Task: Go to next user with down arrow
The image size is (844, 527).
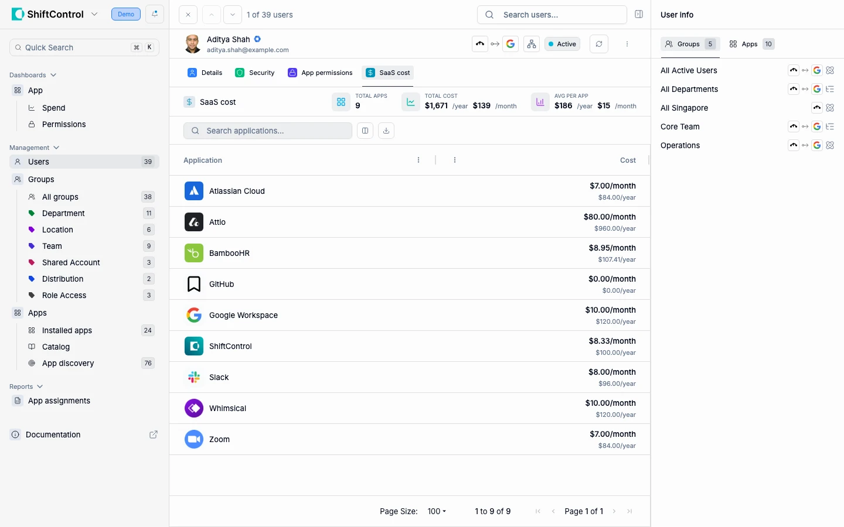Action: pyautogui.click(x=233, y=15)
